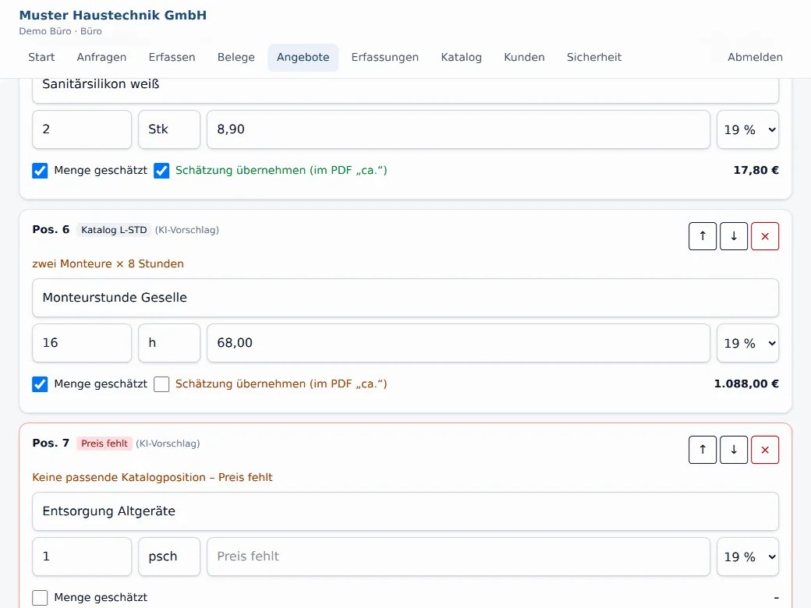The height and width of the screenshot is (608, 811).
Task: Open the Kunden tab
Action: coord(524,58)
